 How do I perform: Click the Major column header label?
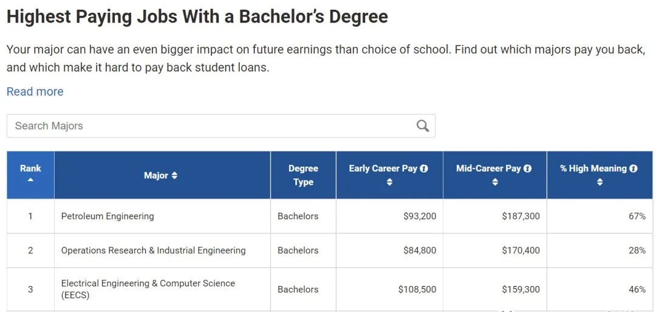click(x=155, y=176)
